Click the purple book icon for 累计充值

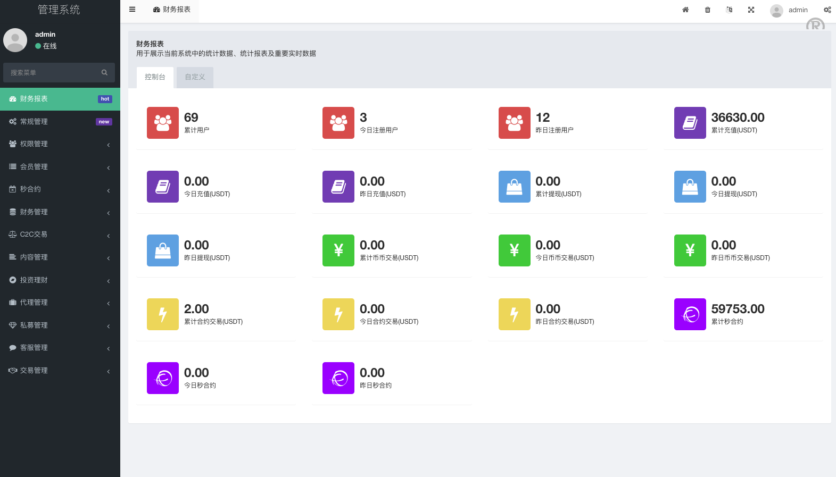click(x=690, y=123)
